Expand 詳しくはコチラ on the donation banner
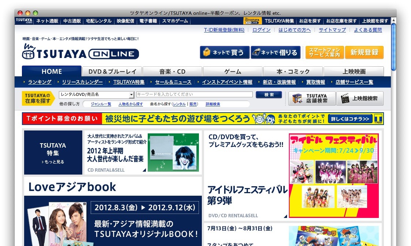Image resolution: width=411 pixels, height=246 pixels. click(x=350, y=118)
